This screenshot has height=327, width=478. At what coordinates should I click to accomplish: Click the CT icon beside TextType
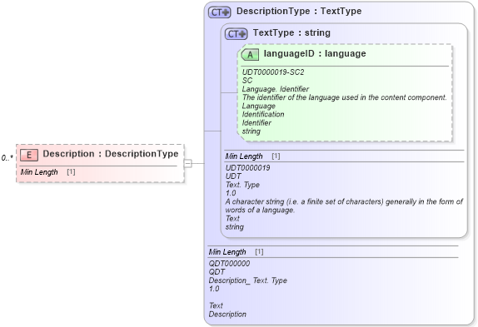(x=237, y=34)
